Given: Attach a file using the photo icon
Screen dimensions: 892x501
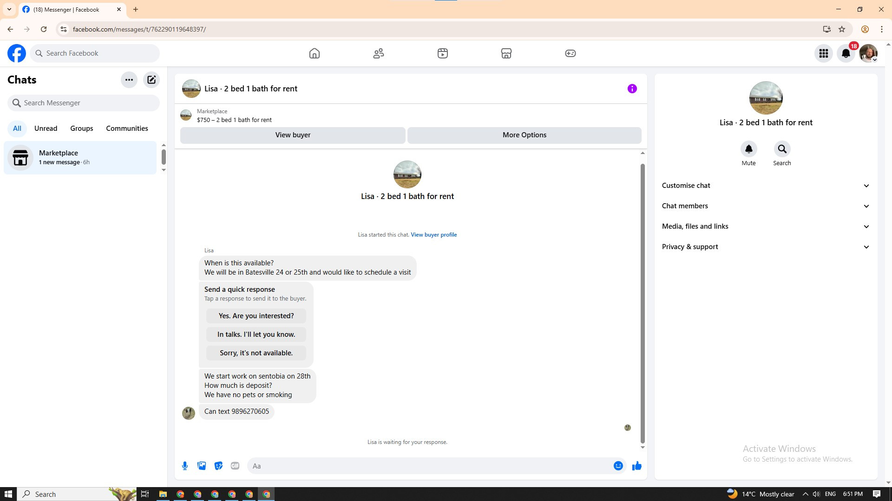Looking at the screenshot, I should pyautogui.click(x=202, y=466).
